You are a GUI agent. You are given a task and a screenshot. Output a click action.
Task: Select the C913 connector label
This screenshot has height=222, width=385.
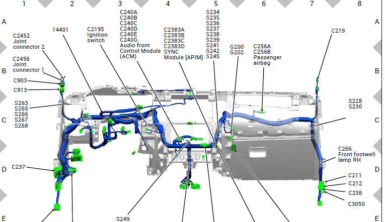[x=20, y=90]
